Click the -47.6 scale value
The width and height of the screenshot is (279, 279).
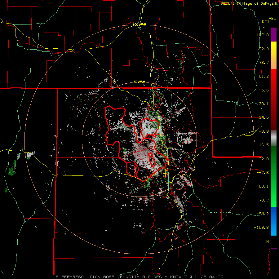(x=263, y=173)
